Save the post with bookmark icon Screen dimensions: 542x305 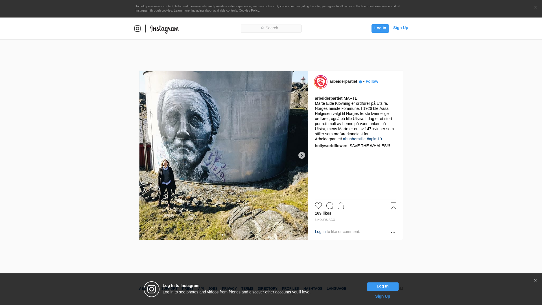[393, 206]
